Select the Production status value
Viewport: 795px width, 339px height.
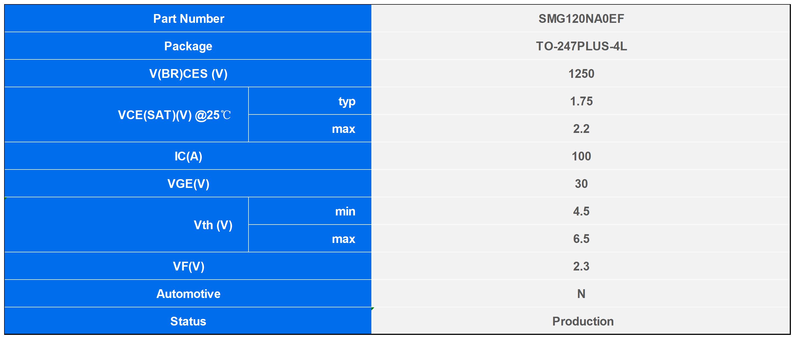point(582,321)
